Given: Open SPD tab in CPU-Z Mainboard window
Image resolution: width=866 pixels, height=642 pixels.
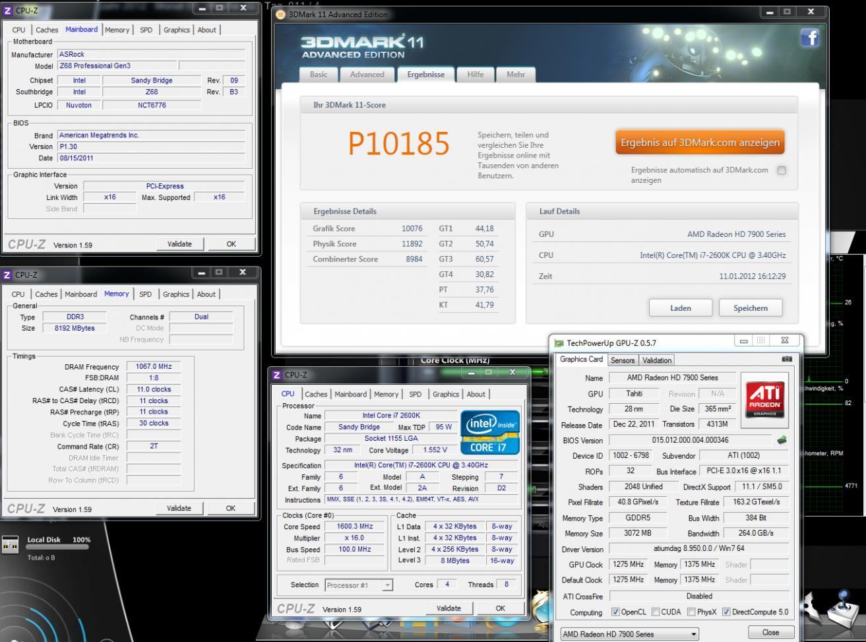Looking at the screenshot, I should 145,30.
